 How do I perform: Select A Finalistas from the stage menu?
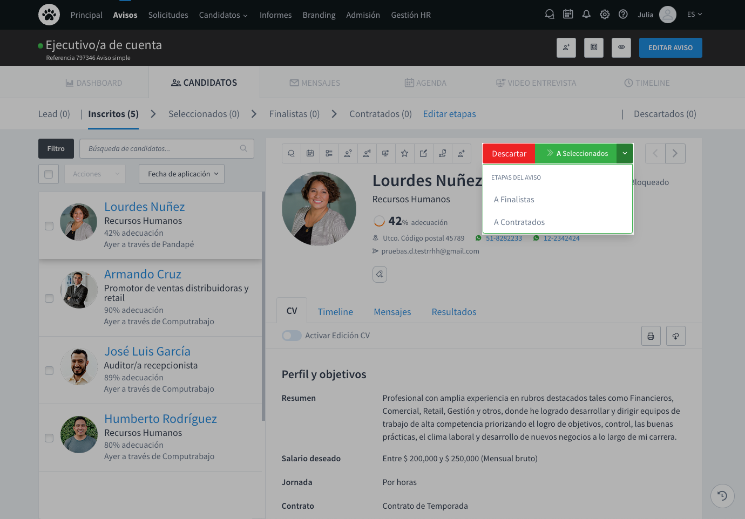[x=514, y=200]
